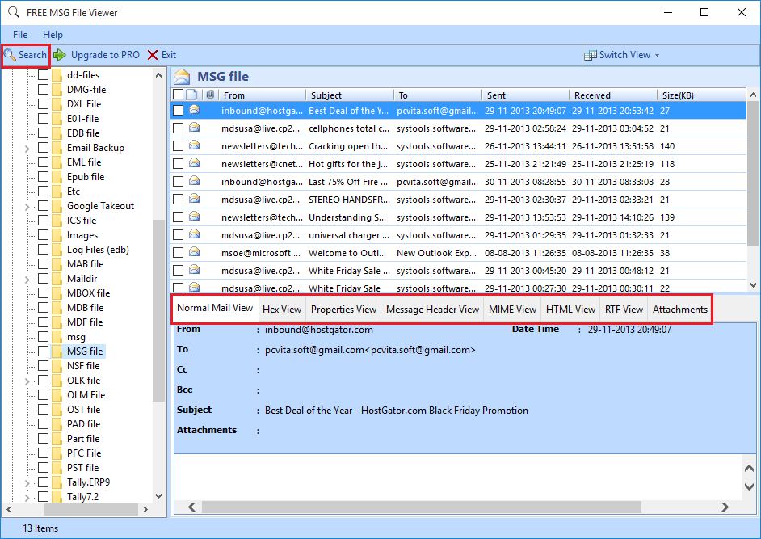Click the green Upgrade to PRO arrow icon

point(61,55)
